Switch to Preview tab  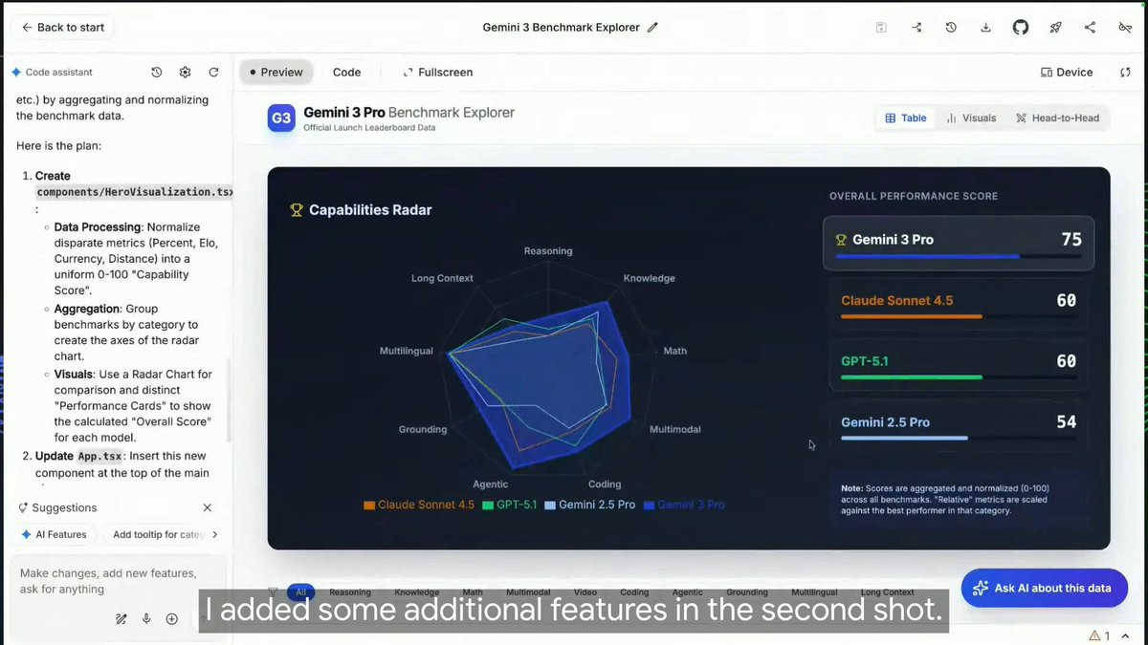coord(276,72)
